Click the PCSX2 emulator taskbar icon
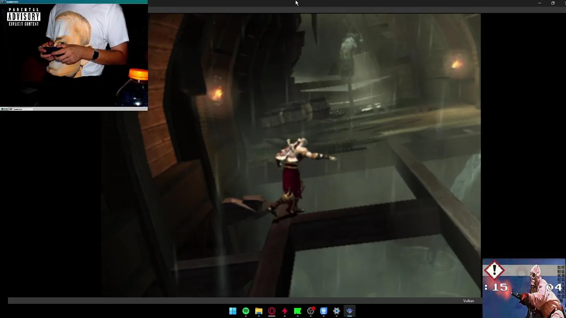The width and height of the screenshot is (566, 318). tap(349, 311)
